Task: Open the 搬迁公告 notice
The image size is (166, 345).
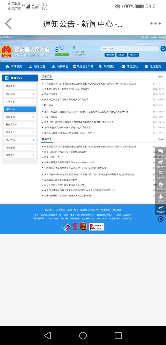Action: pos(49,105)
